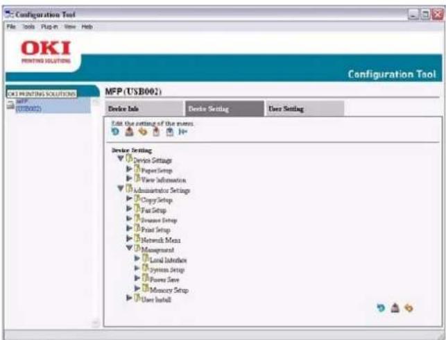Select the Local Interface label
This screenshot has height=340, width=446.
(168, 260)
